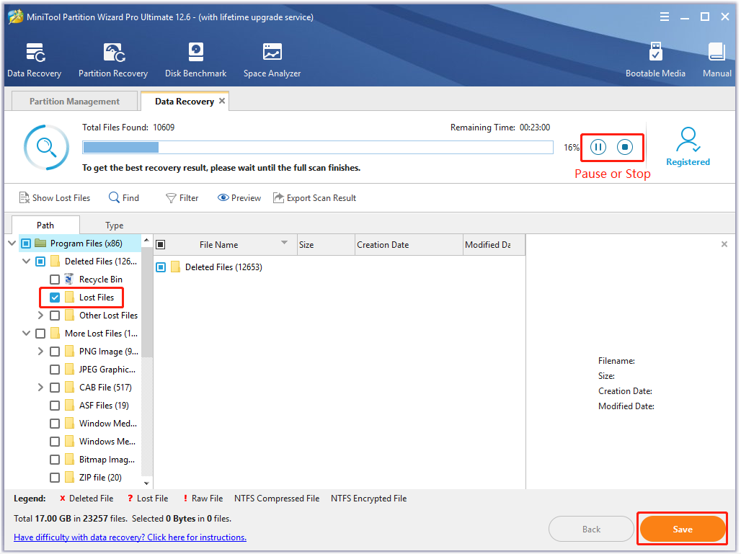Viewport: 741px width, 554px height.
Task: Toggle the select-all checkbox in the file list header
Action: pyautogui.click(x=161, y=244)
